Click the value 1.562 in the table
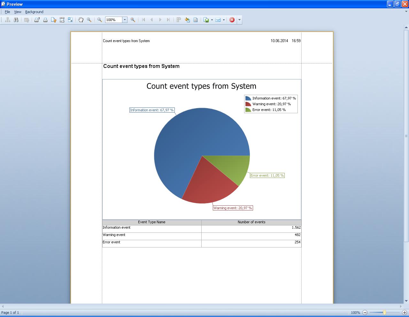 [296, 228]
